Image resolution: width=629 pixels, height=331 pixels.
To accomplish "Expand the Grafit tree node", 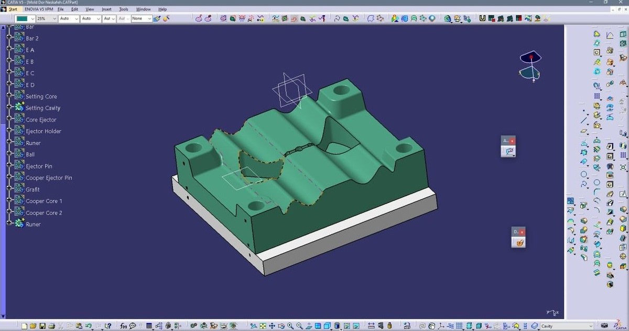I will 9,189.
